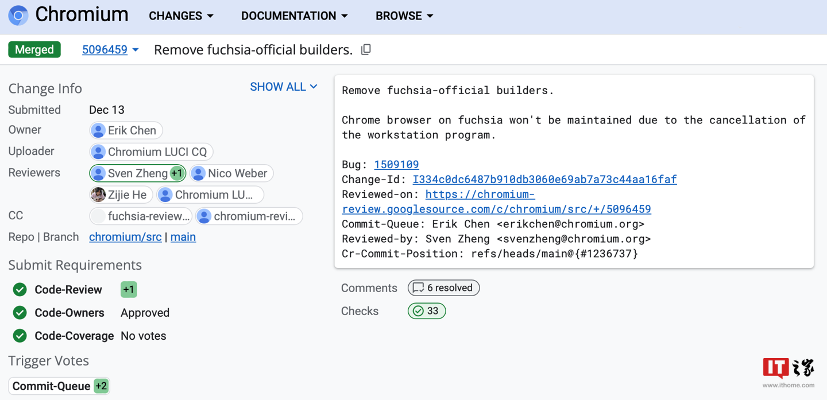Image resolution: width=827 pixels, height=400 pixels.
Task: Click the Commit-Queue trigger vote chip
Action: click(59, 386)
